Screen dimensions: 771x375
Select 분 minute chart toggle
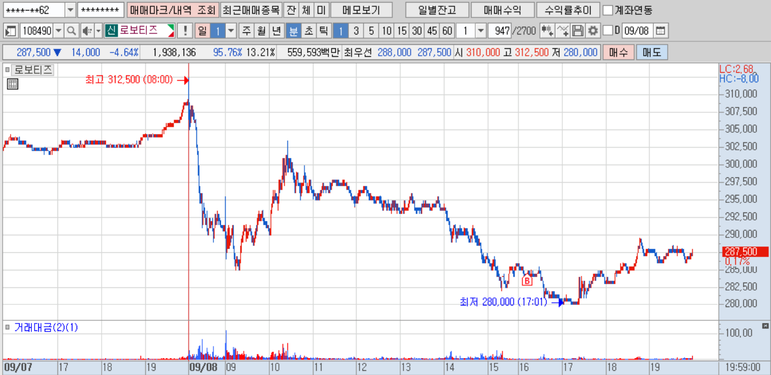[293, 31]
